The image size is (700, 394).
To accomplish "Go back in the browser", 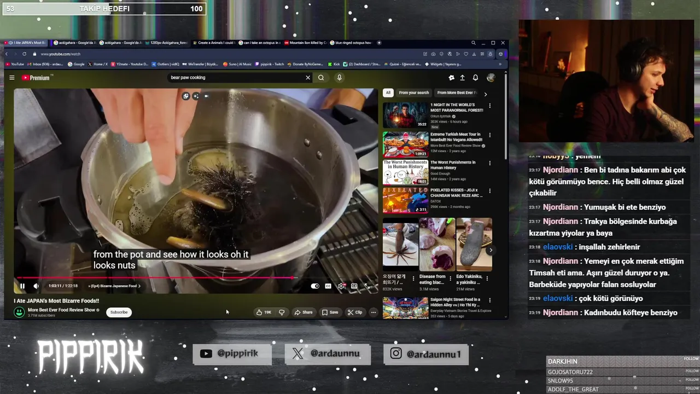I will point(7,54).
